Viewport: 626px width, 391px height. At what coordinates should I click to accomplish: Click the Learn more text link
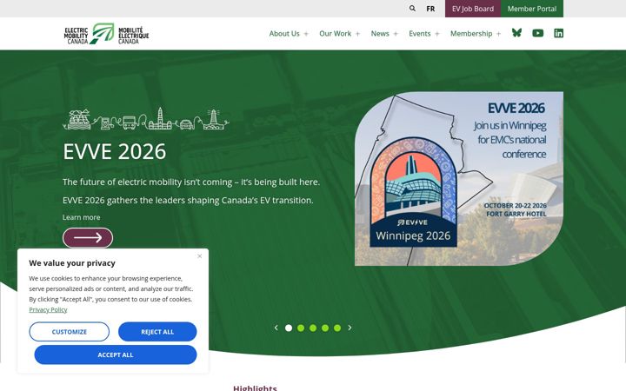click(x=82, y=217)
